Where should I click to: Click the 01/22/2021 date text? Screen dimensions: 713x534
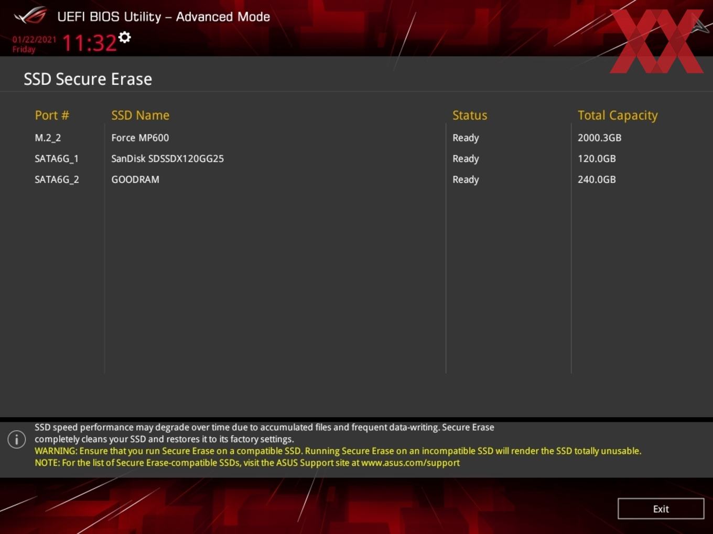pos(34,39)
